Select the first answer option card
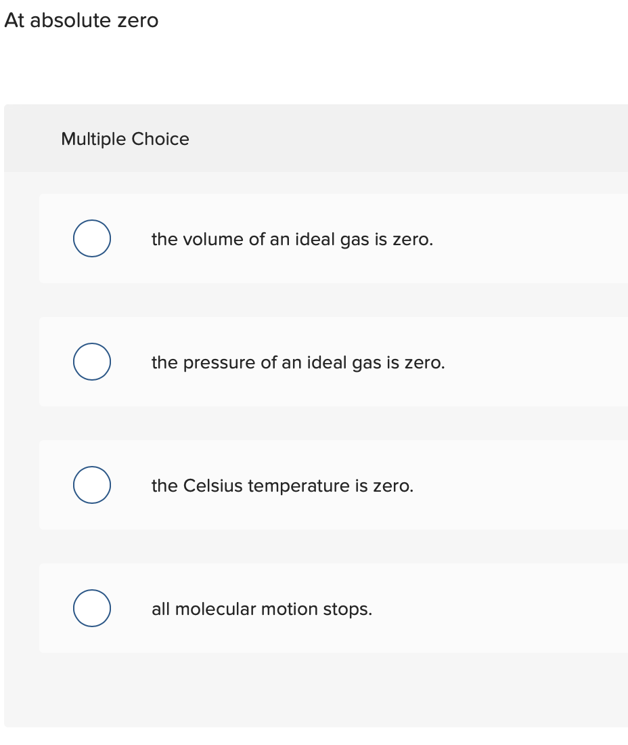The height and width of the screenshot is (745, 628). tap(305, 238)
